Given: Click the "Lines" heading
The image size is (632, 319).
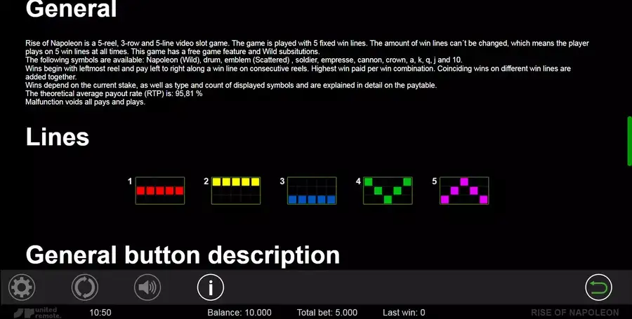Looking at the screenshot, I should pyautogui.click(x=58, y=137).
